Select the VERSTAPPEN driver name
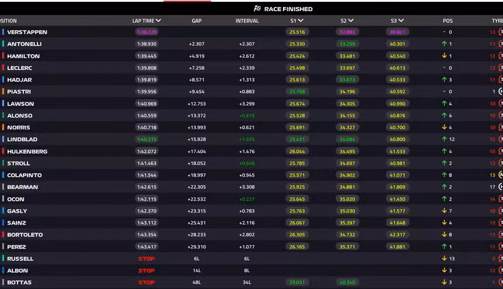503x289 pixels. pyautogui.click(x=27, y=32)
